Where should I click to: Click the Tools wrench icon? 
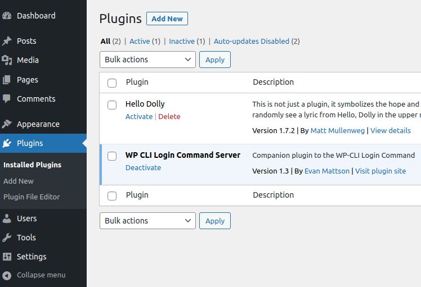coord(7,238)
